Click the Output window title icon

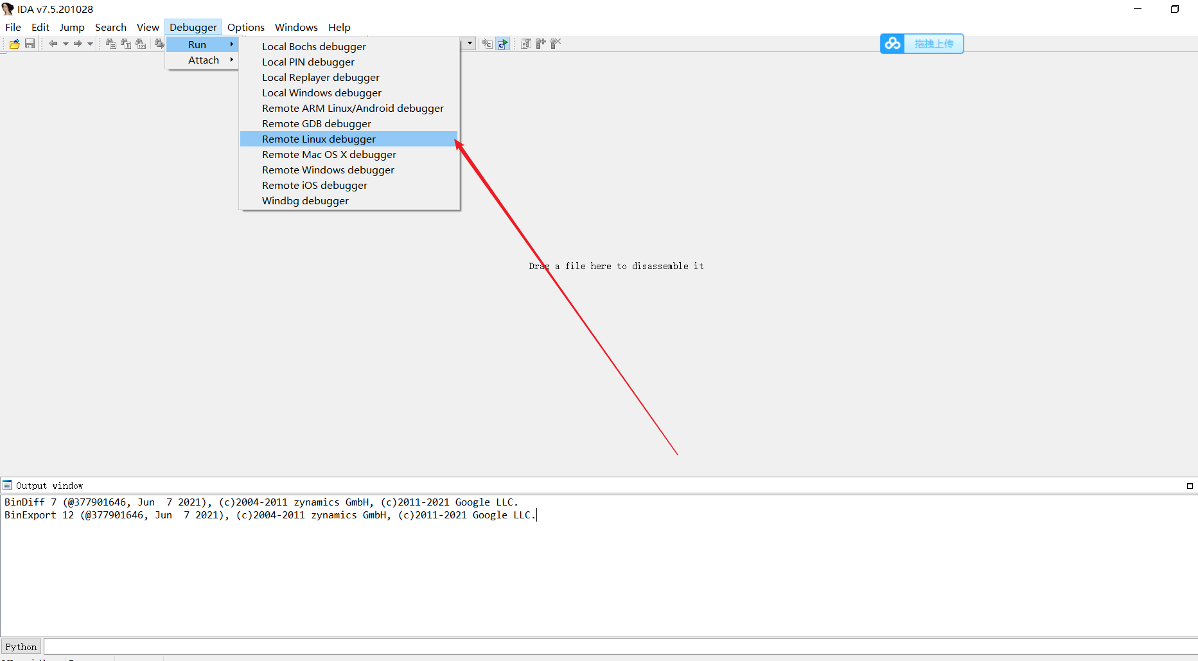click(7, 485)
